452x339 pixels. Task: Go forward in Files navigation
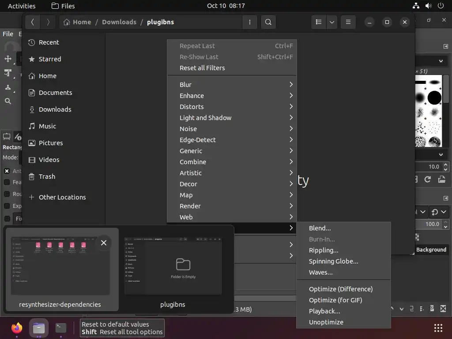pos(48,22)
